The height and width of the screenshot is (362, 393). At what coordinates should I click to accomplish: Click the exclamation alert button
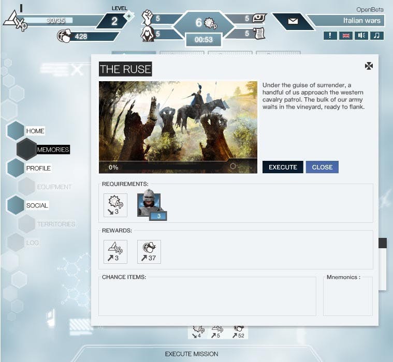coord(330,36)
